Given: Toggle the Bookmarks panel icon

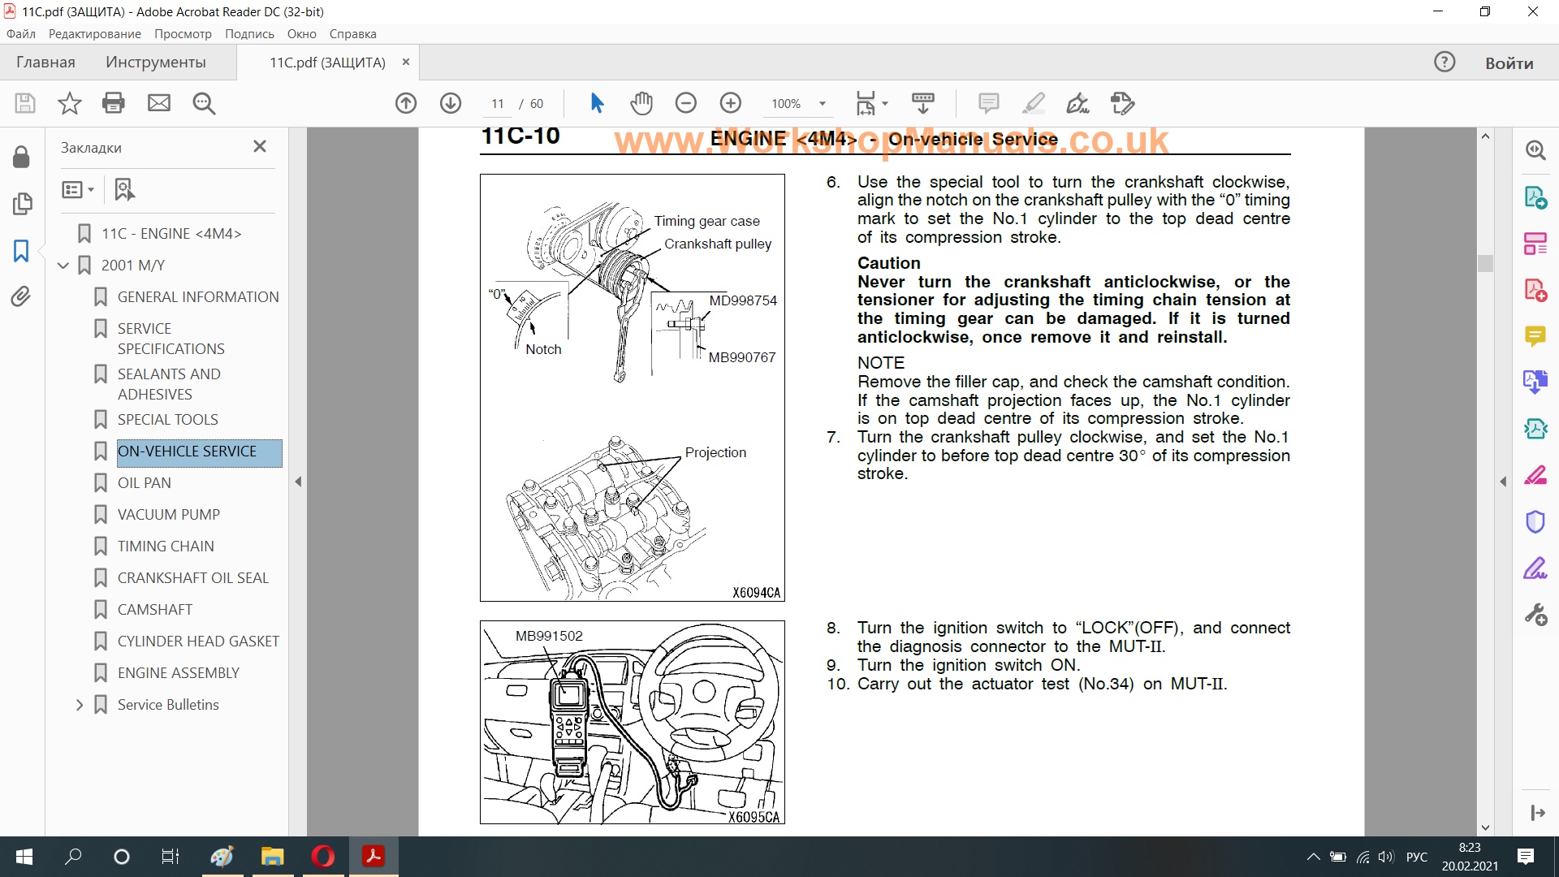Looking at the screenshot, I should 21,251.
